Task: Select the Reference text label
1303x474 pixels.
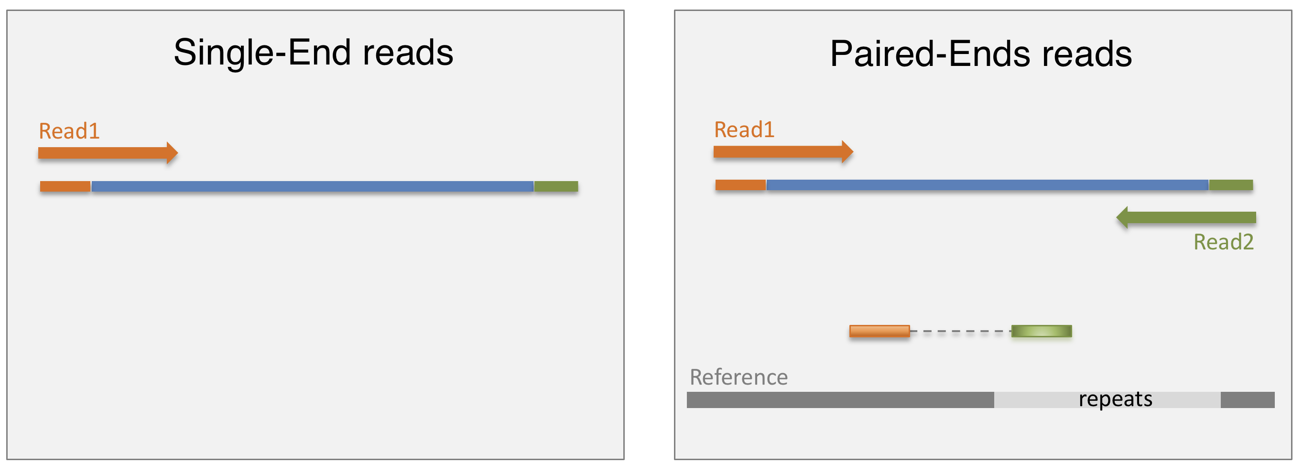Action: point(738,377)
